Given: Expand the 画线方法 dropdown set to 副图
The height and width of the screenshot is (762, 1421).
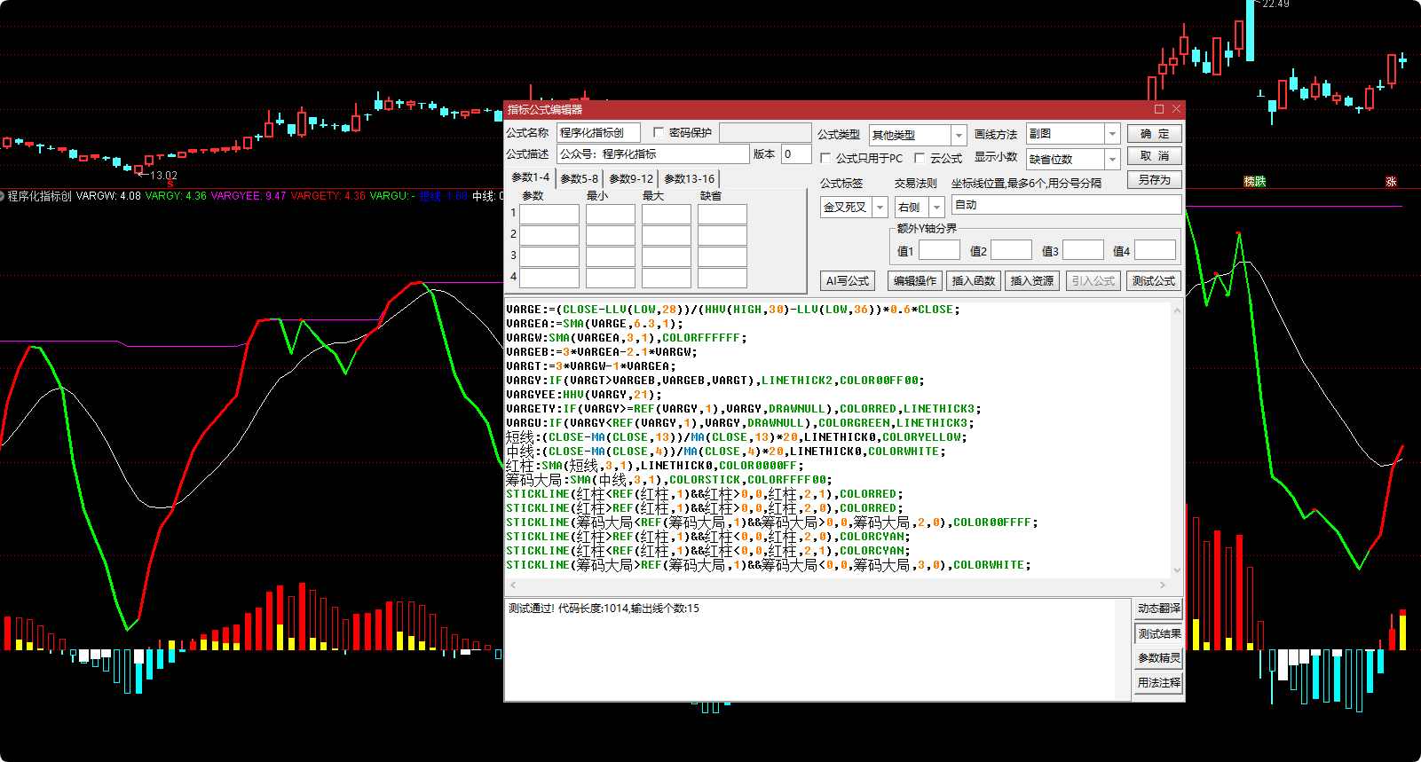Looking at the screenshot, I should (x=1111, y=134).
